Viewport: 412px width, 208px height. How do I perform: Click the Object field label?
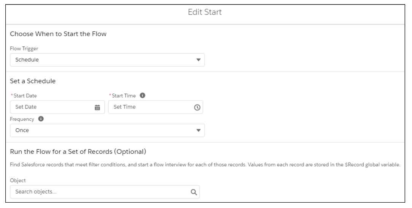18,180
